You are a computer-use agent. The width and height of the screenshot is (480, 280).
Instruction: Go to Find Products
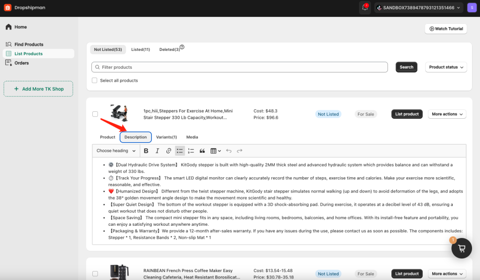click(29, 44)
